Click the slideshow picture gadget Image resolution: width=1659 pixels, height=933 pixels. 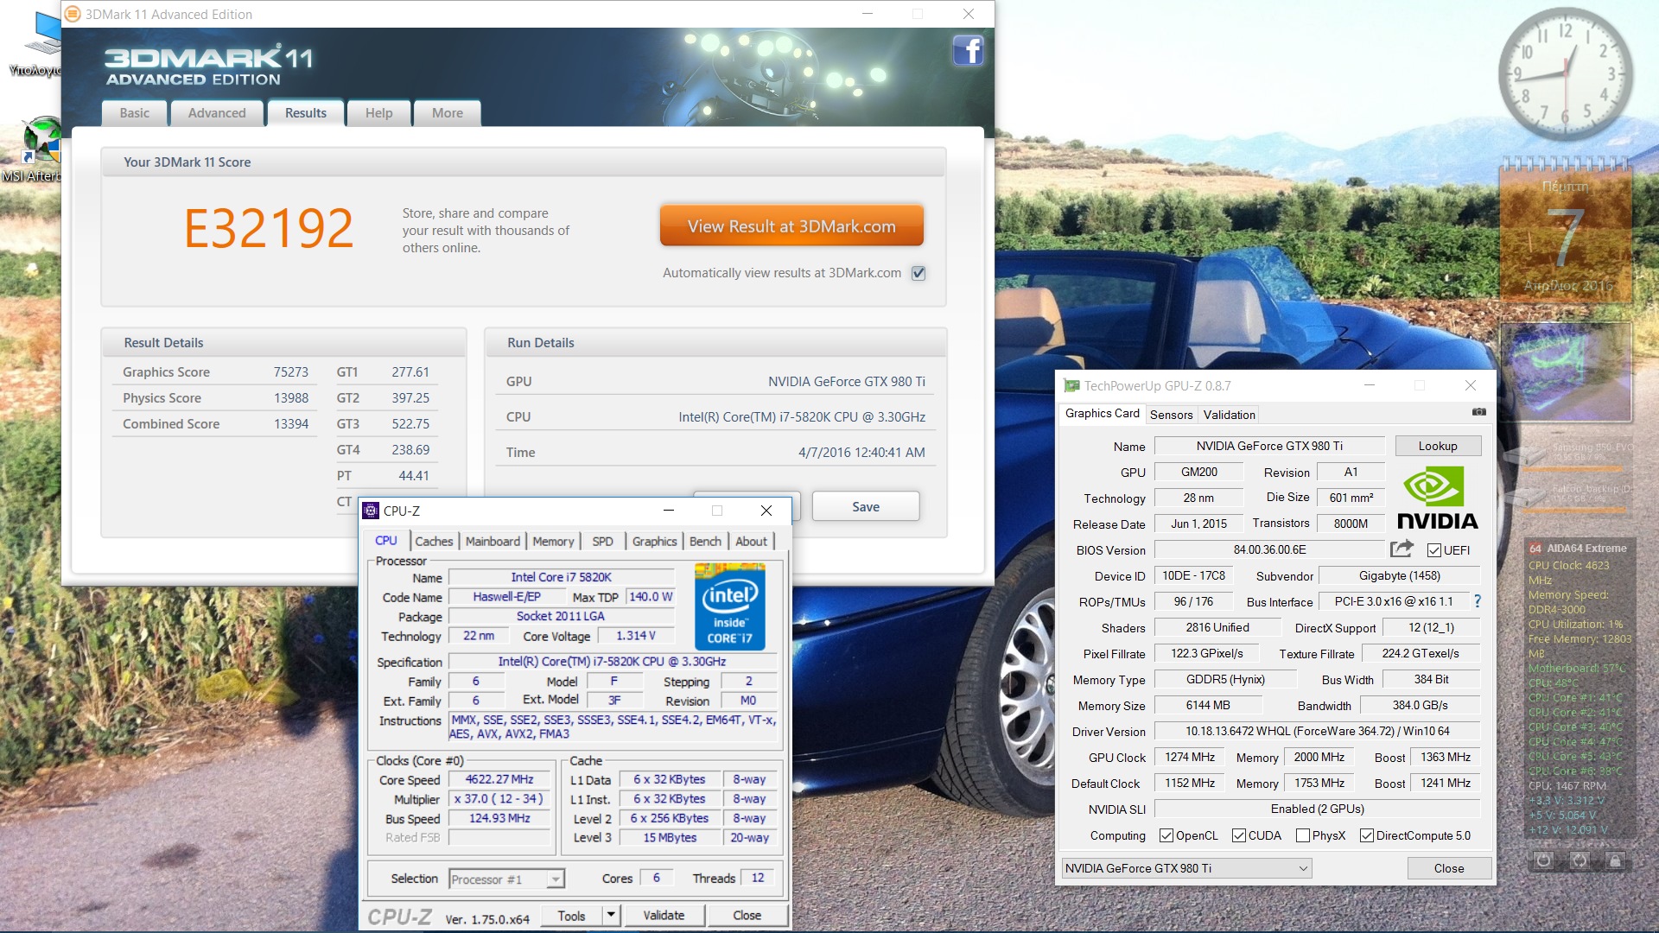point(1565,371)
